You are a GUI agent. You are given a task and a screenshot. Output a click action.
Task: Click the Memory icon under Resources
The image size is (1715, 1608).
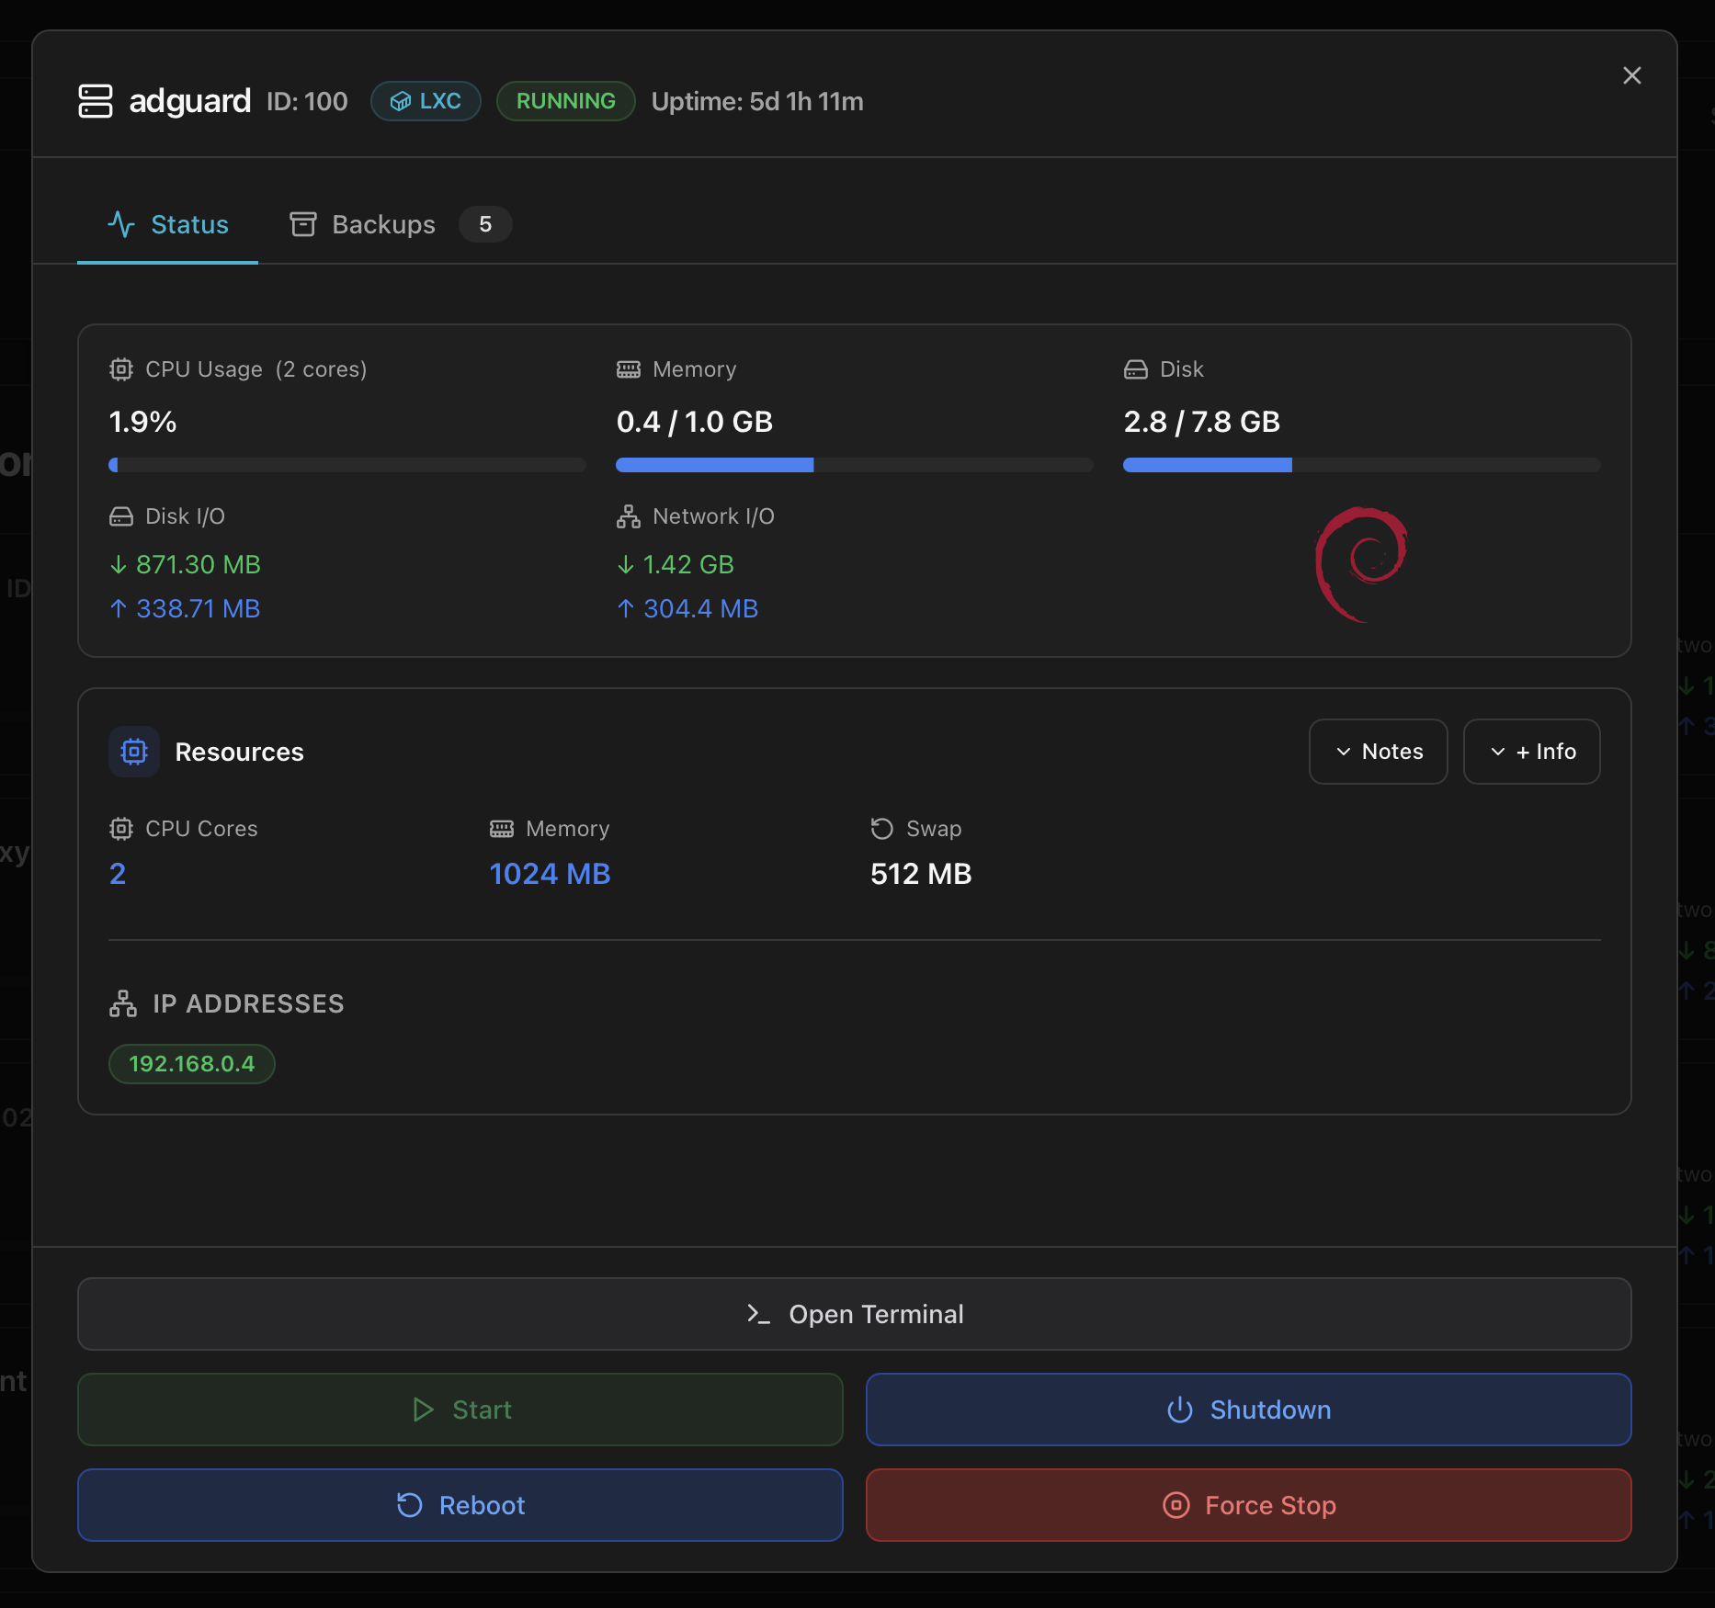click(x=502, y=829)
